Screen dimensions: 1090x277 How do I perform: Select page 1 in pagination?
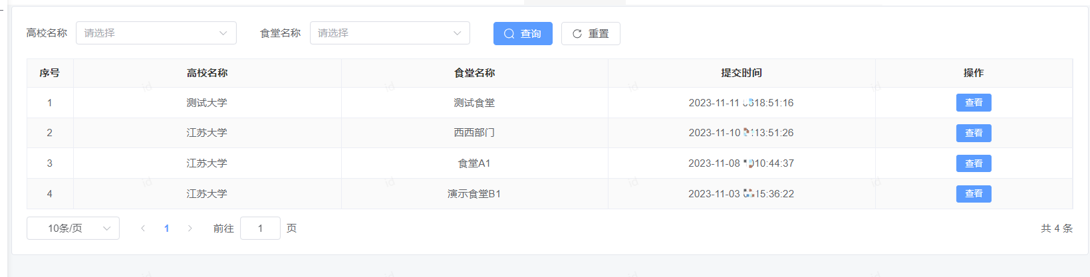coord(167,229)
